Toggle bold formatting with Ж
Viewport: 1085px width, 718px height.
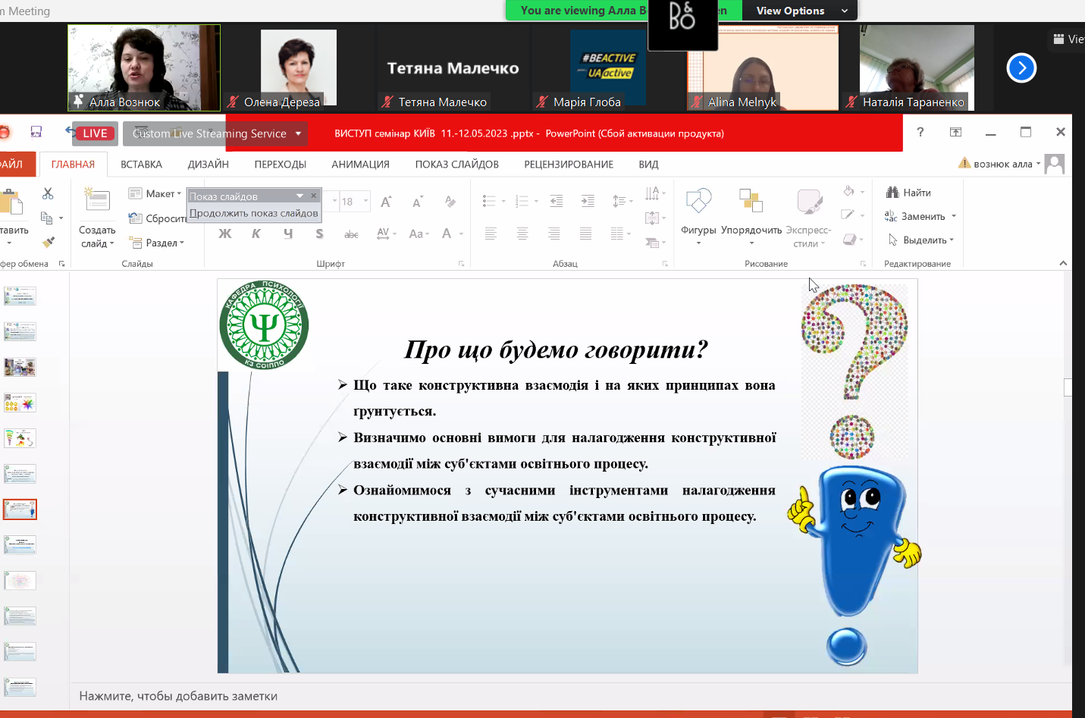pos(225,234)
